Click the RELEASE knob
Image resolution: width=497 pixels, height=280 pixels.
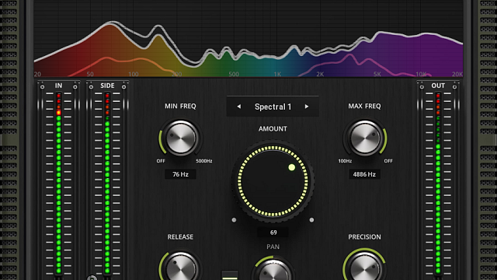(181, 268)
